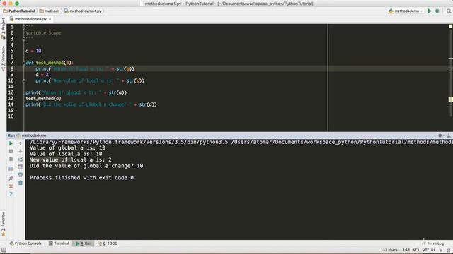Click 'a = 2' assignment on line 9
Image resolution: width=453 pixels, height=254 pixels.
[42, 75]
